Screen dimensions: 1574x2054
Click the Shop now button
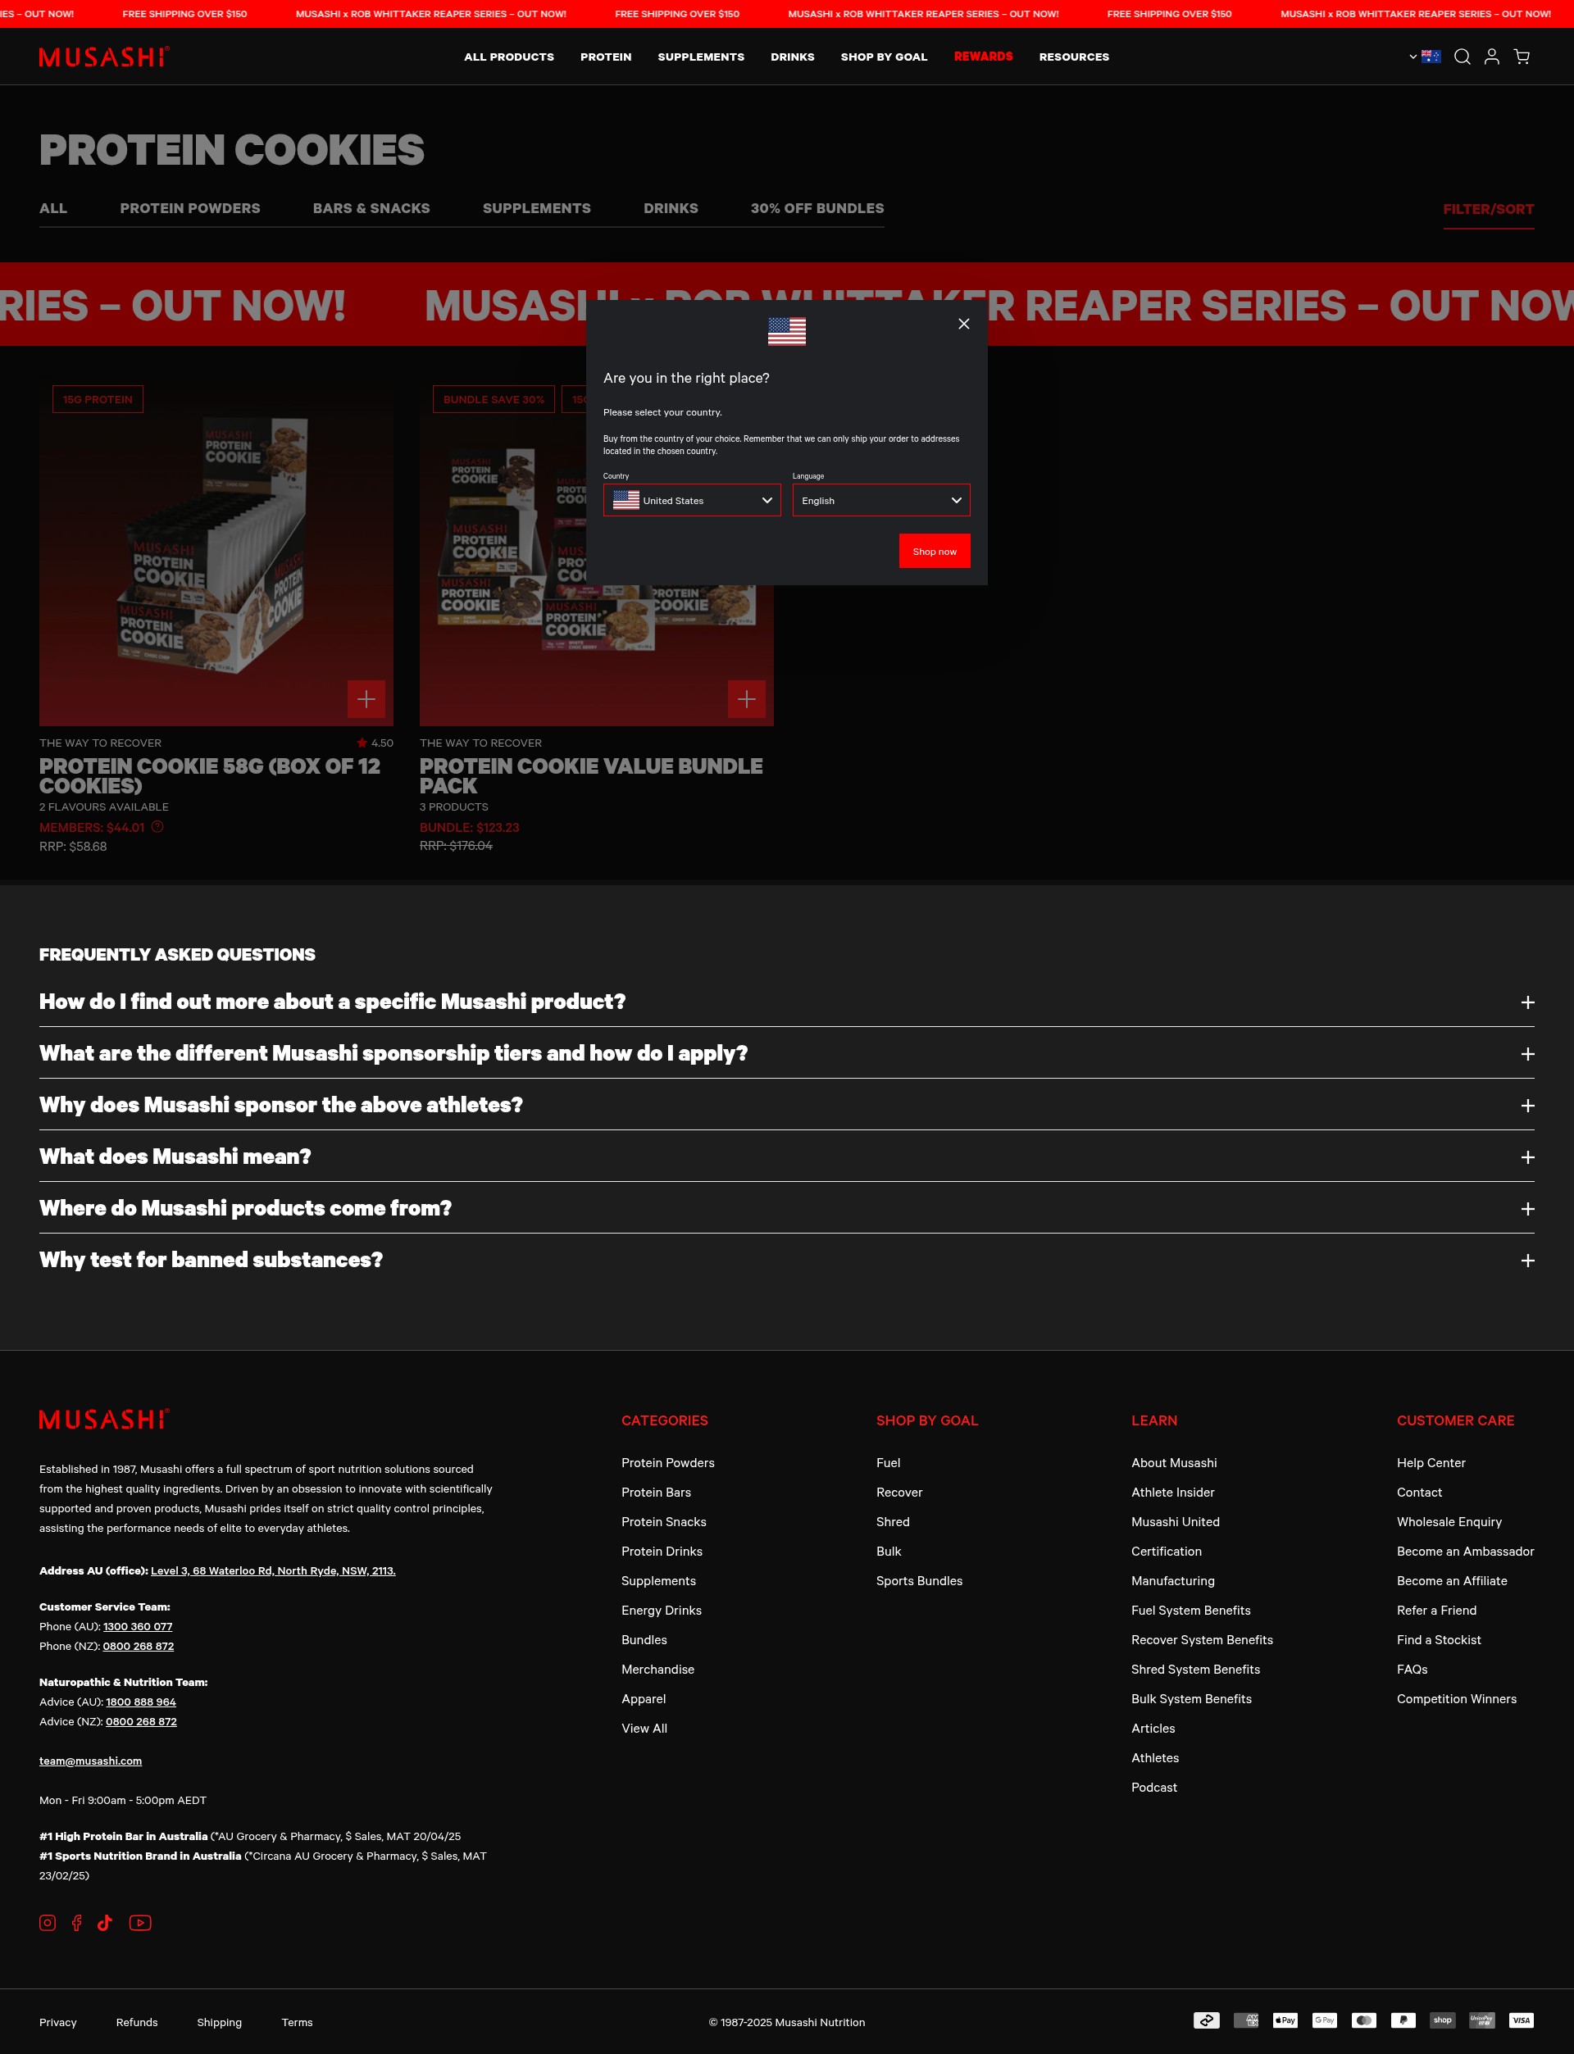click(934, 551)
